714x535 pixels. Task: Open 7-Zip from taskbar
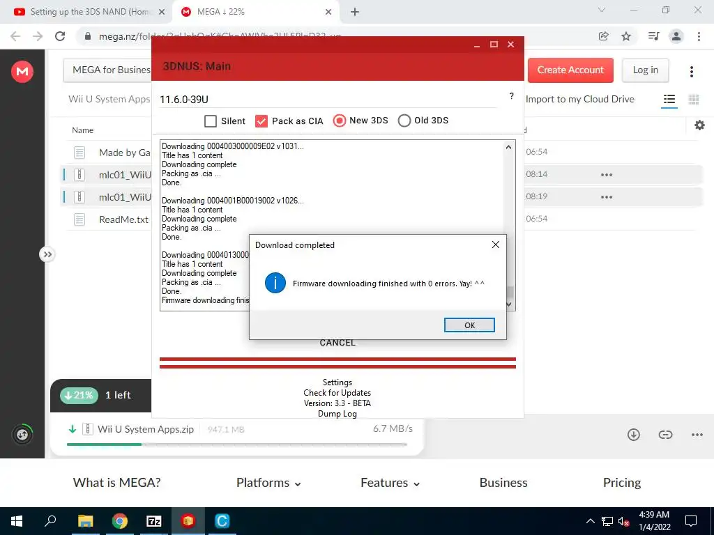153,521
